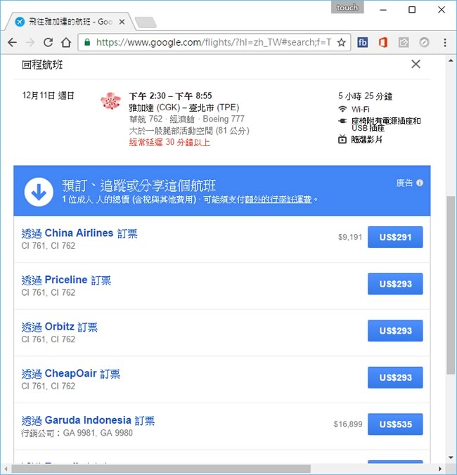Image resolution: width=457 pixels, height=475 pixels.
Task: Click the Wi-Fi amenity icon
Action: (x=342, y=109)
